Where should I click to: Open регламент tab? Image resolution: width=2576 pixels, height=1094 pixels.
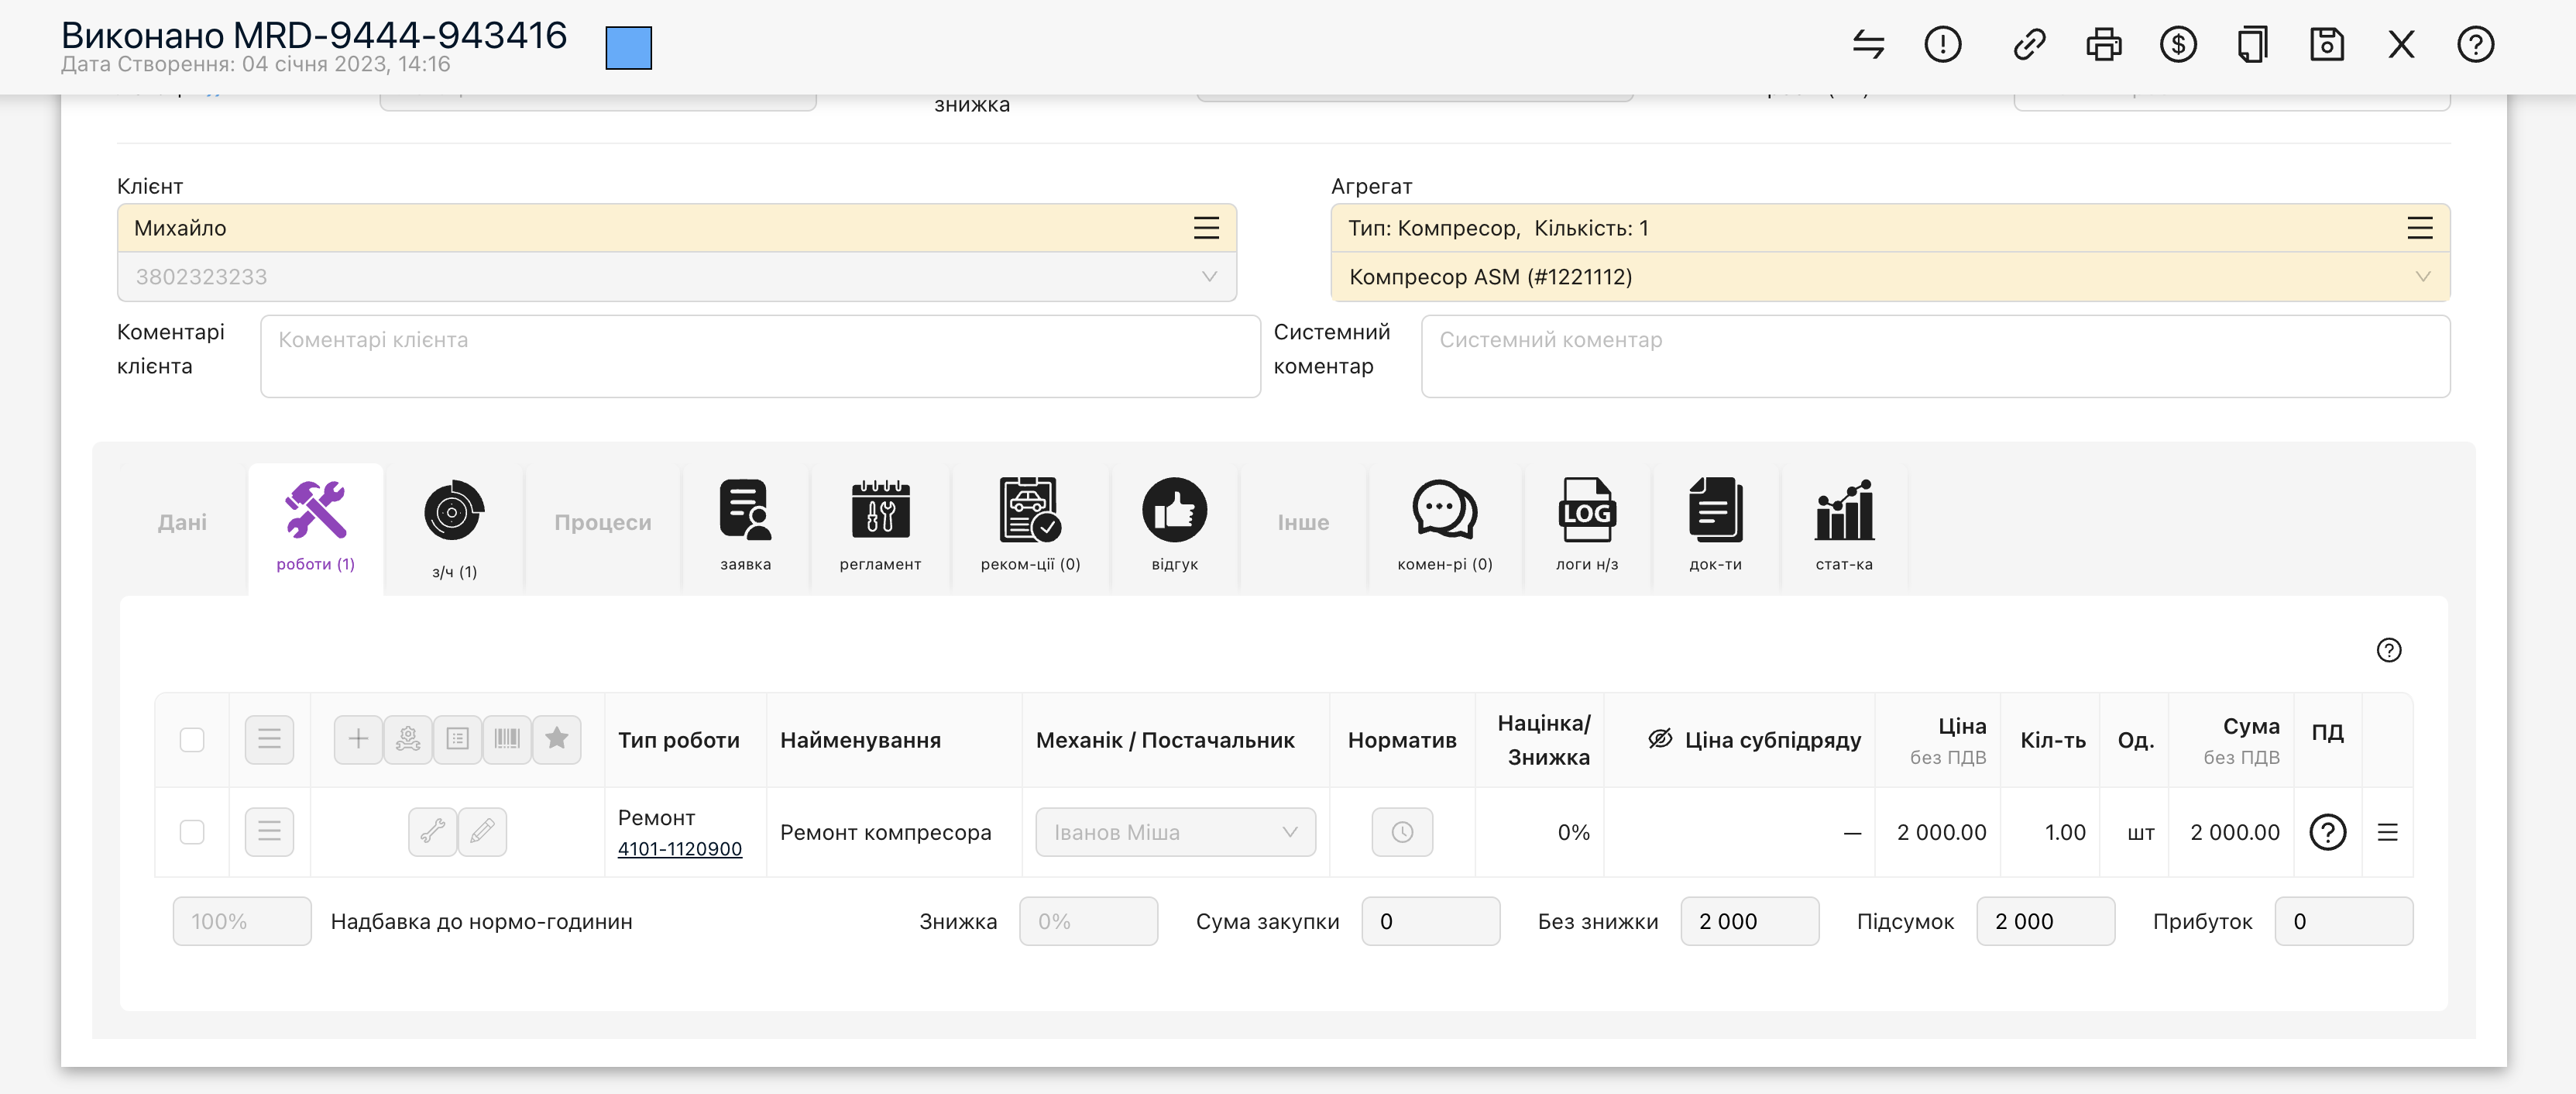(880, 527)
